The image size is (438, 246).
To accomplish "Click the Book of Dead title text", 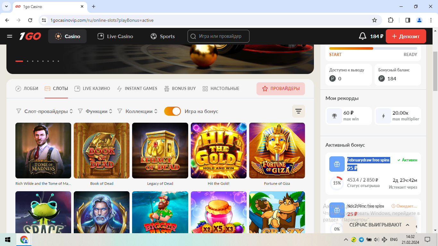I will point(102,184).
